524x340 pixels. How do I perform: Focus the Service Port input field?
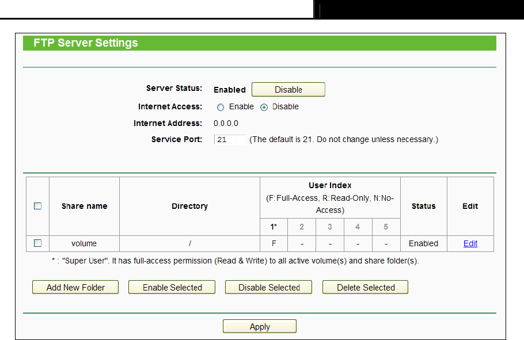click(230, 140)
